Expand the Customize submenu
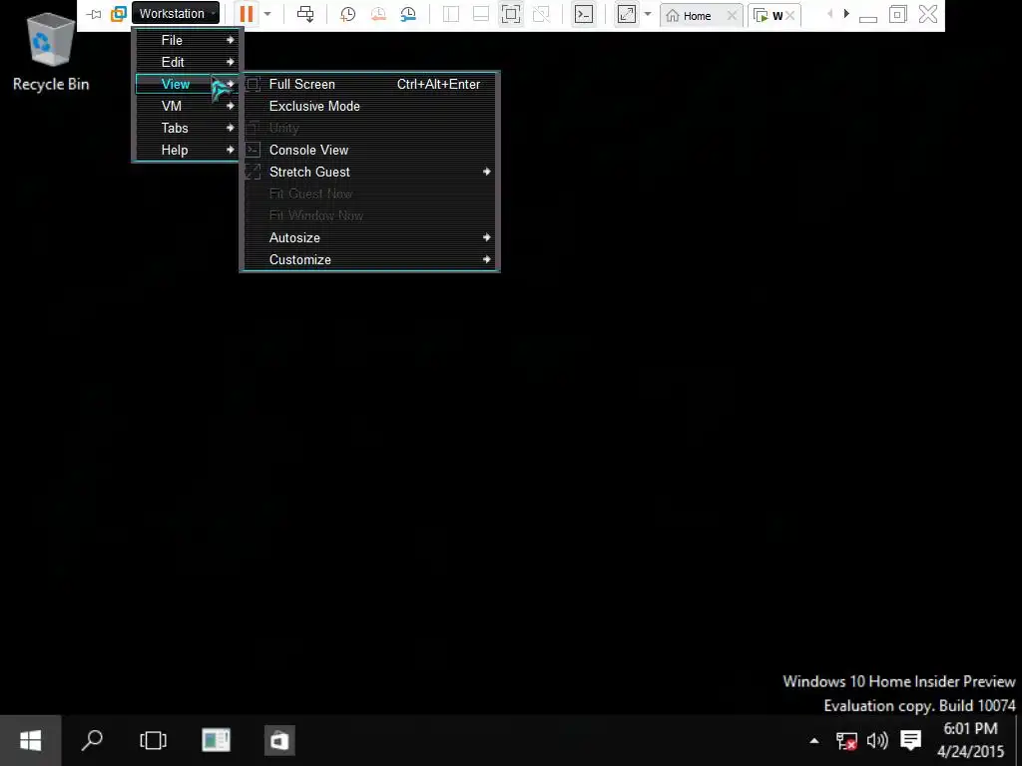 [x=369, y=259]
